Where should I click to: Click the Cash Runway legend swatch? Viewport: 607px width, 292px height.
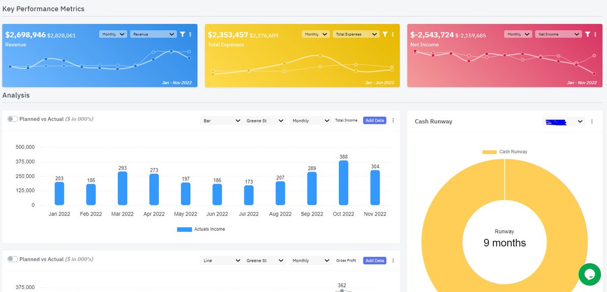point(489,152)
